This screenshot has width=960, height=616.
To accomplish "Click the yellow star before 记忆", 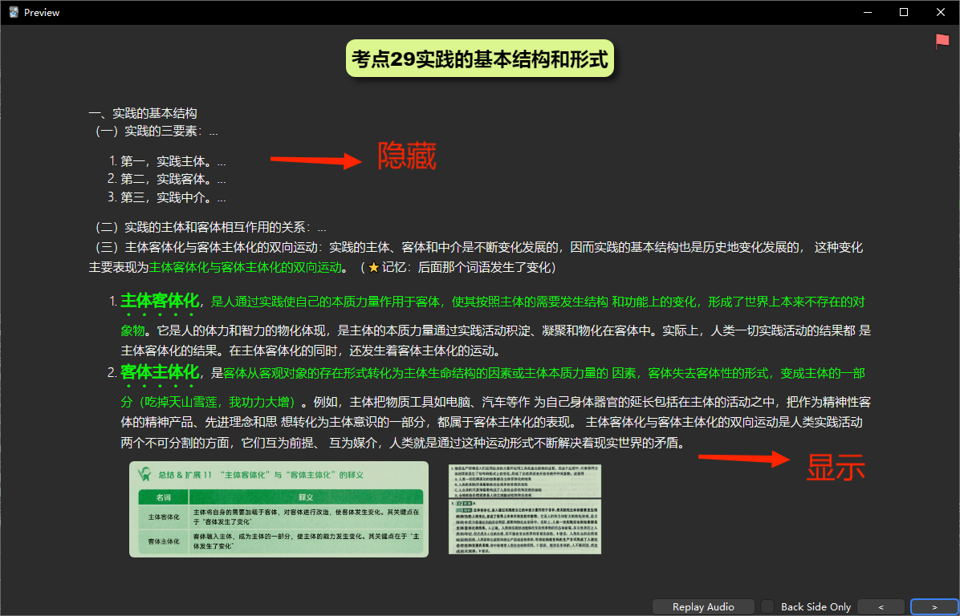I will click(373, 267).
